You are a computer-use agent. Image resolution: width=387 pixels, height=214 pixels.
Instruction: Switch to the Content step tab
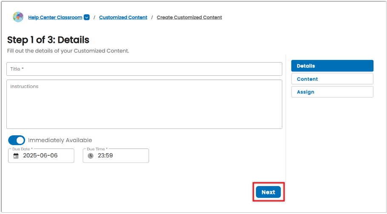332,79
